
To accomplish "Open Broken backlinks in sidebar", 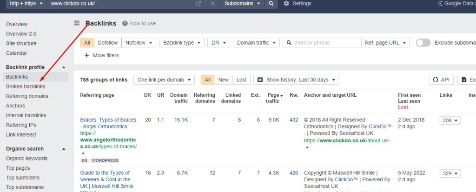I will tap(26, 86).
